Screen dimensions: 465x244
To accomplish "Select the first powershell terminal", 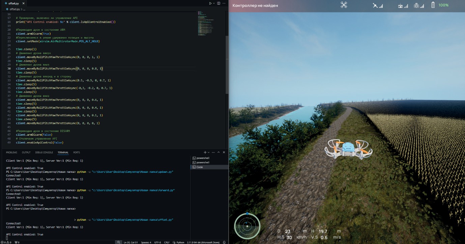I will (202, 158).
